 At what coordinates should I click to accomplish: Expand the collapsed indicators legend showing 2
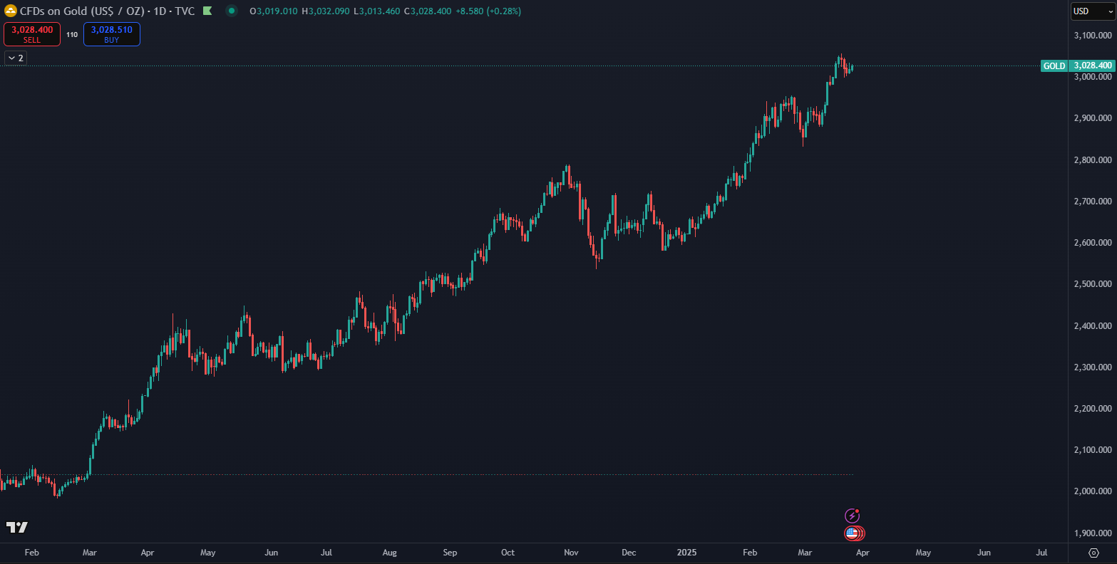coord(15,58)
